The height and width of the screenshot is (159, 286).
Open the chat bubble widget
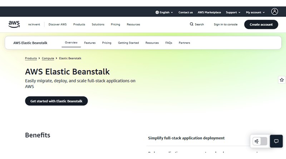(x=276, y=141)
